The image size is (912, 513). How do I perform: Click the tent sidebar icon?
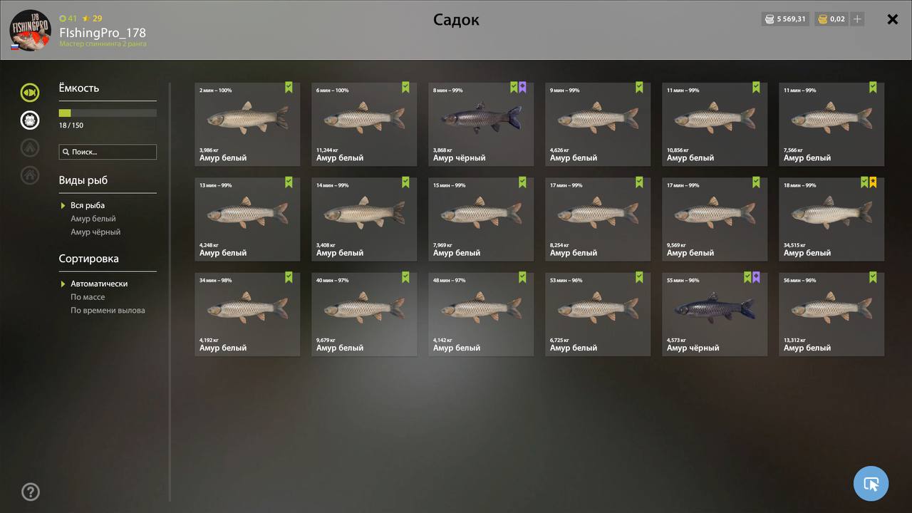click(x=30, y=147)
